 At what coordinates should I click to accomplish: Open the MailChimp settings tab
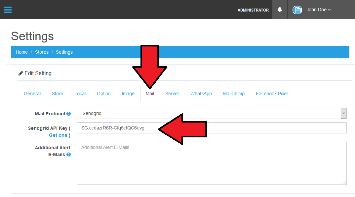pyautogui.click(x=234, y=94)
